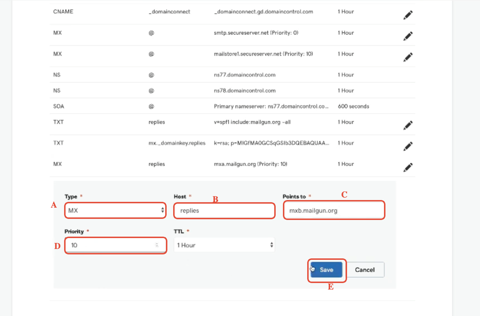Click the Priority field stepper arrows

coord(157,245)
